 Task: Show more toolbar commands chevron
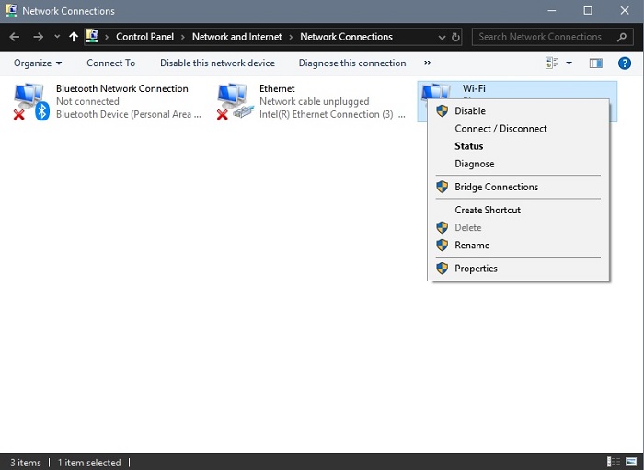click(x=427, y=63)
